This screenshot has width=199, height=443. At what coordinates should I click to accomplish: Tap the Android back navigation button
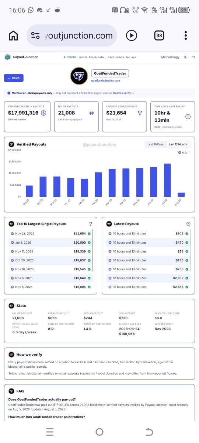click(149, 432)
